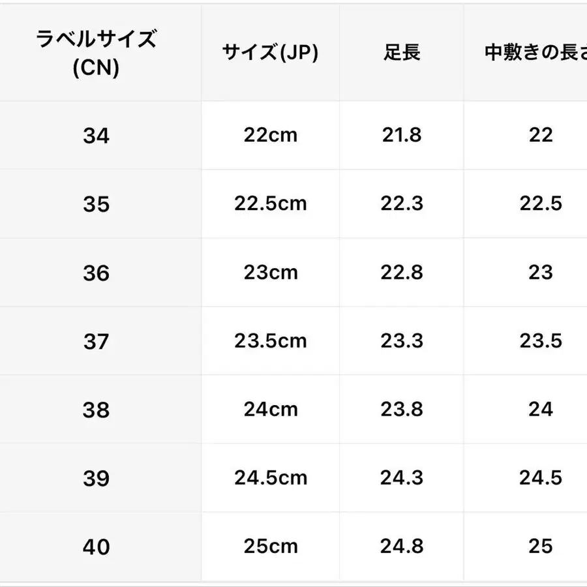Click the 22cm JP size cell

(x=270, y=135)
